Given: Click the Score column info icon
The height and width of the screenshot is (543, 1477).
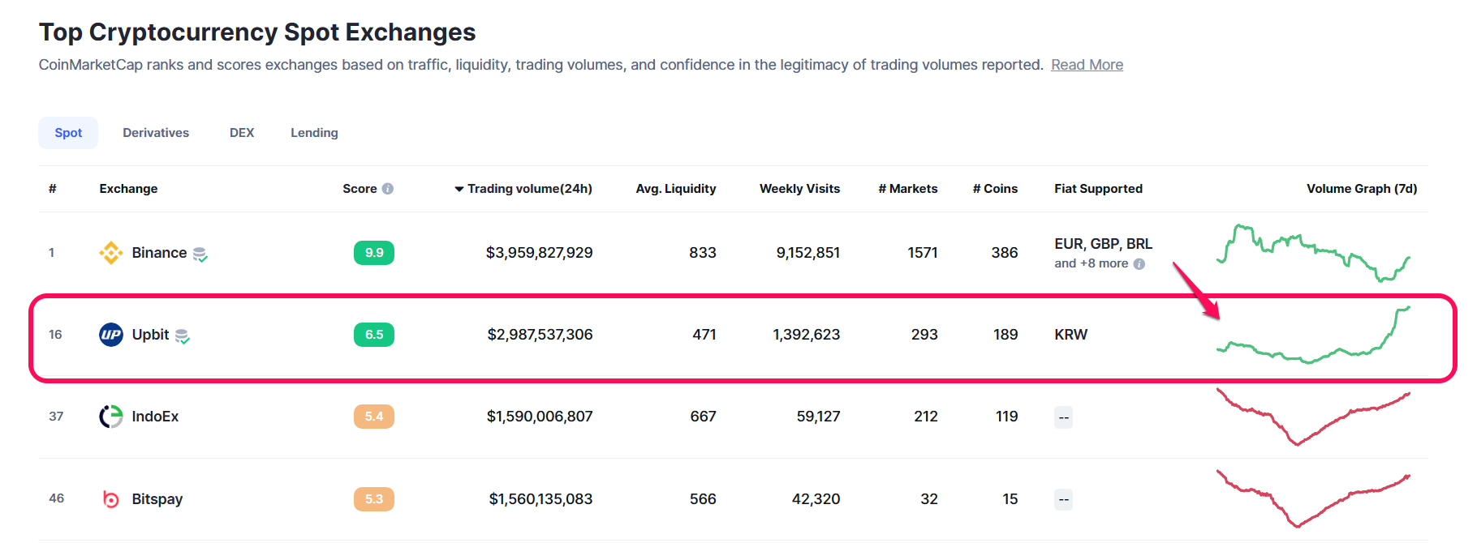Looking at the screenshot, I should coord(388,189).
